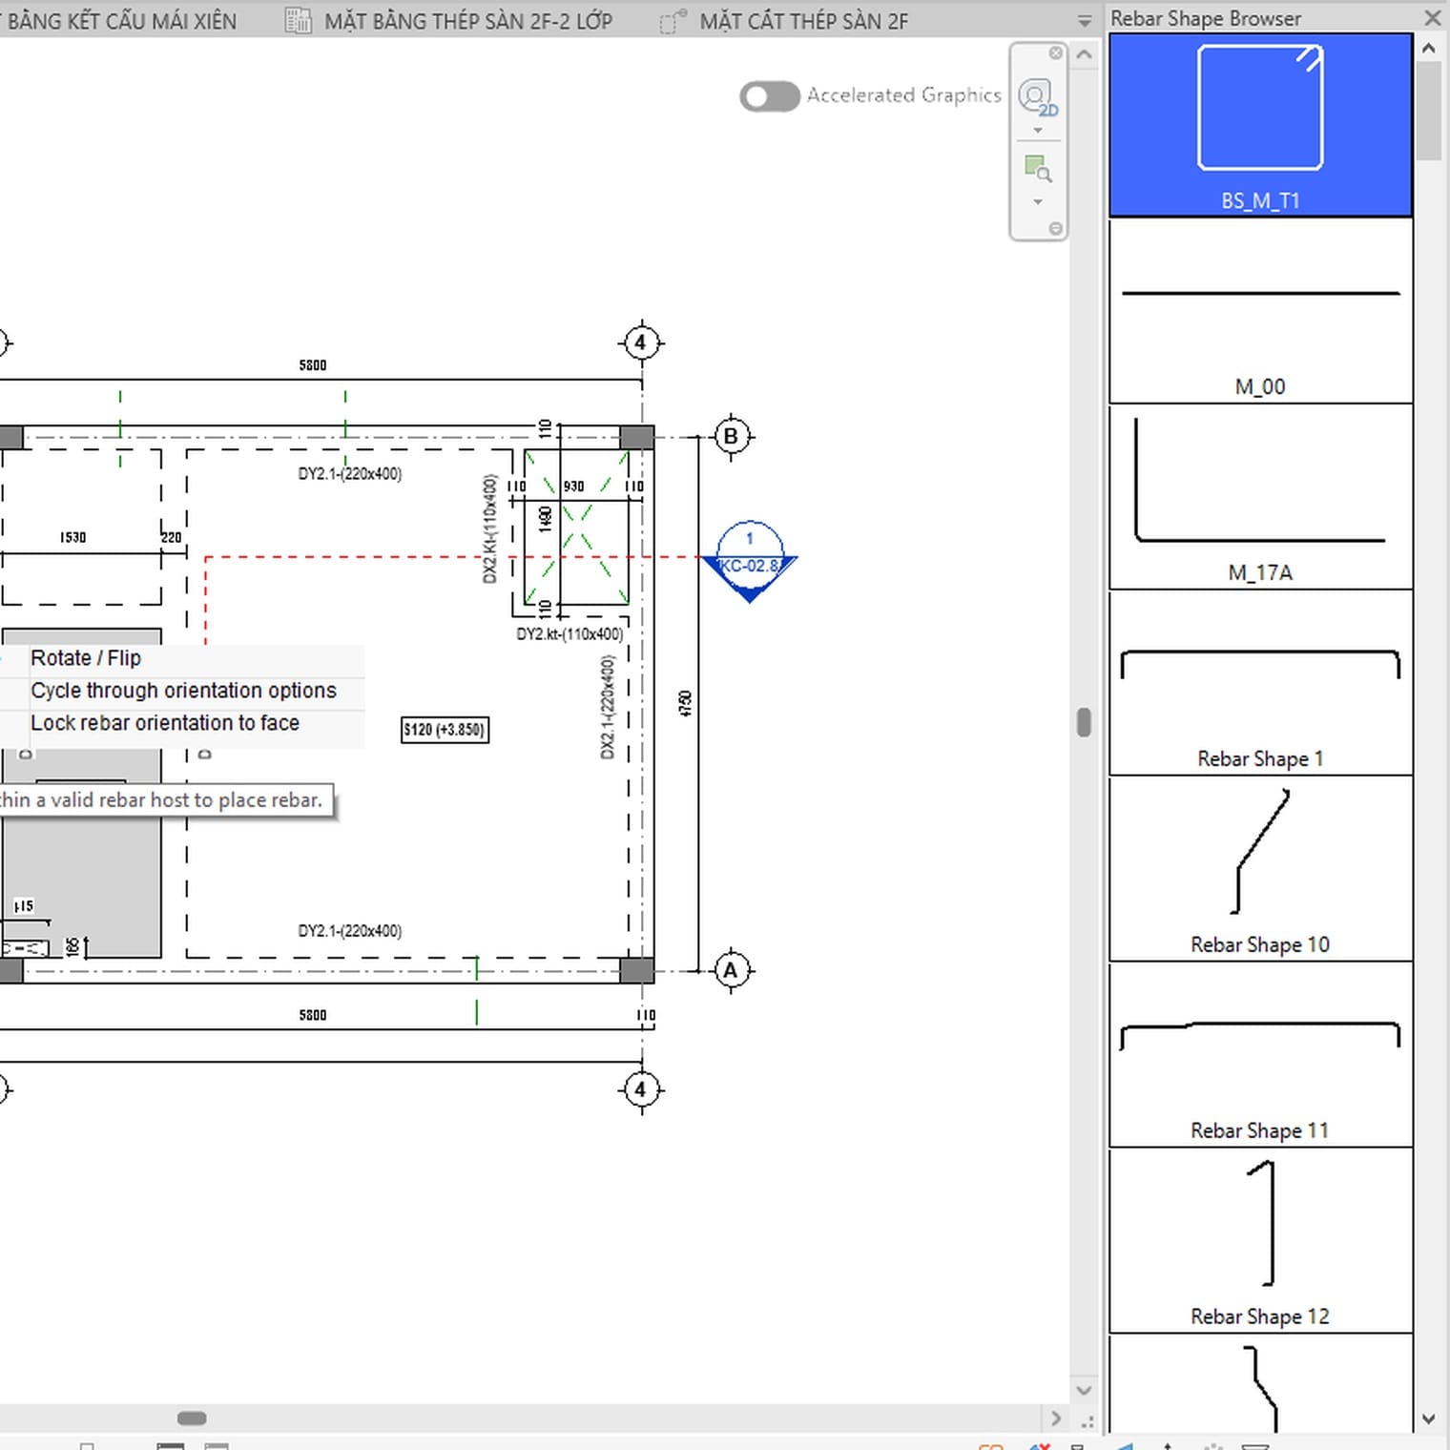Click drawing view horizontal scrollbar thumb
The height and width of the screenshot is (1450, 1450).
192,1419
